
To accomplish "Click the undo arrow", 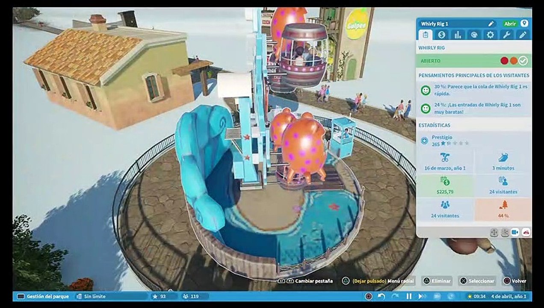I will pyautogui.click(x=381, y=296).
